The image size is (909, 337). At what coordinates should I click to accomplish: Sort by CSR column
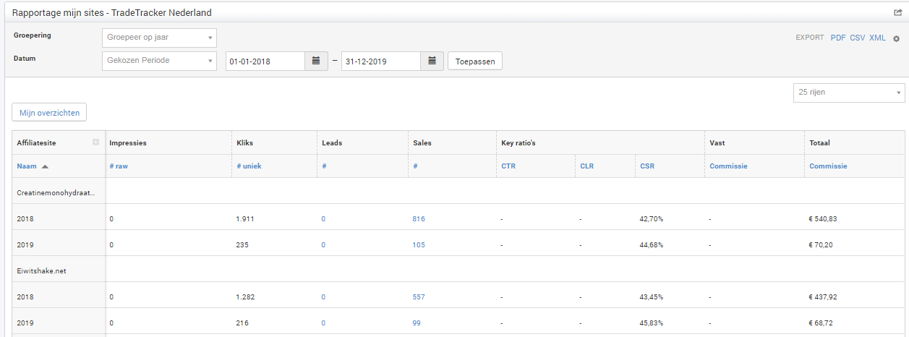[647, 166]
